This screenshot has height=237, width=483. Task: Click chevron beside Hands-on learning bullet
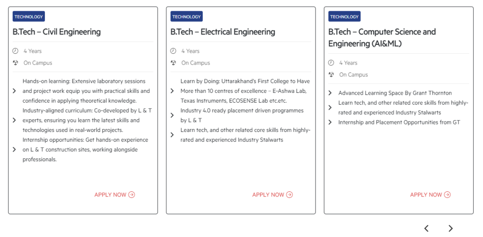click(14, 91)
